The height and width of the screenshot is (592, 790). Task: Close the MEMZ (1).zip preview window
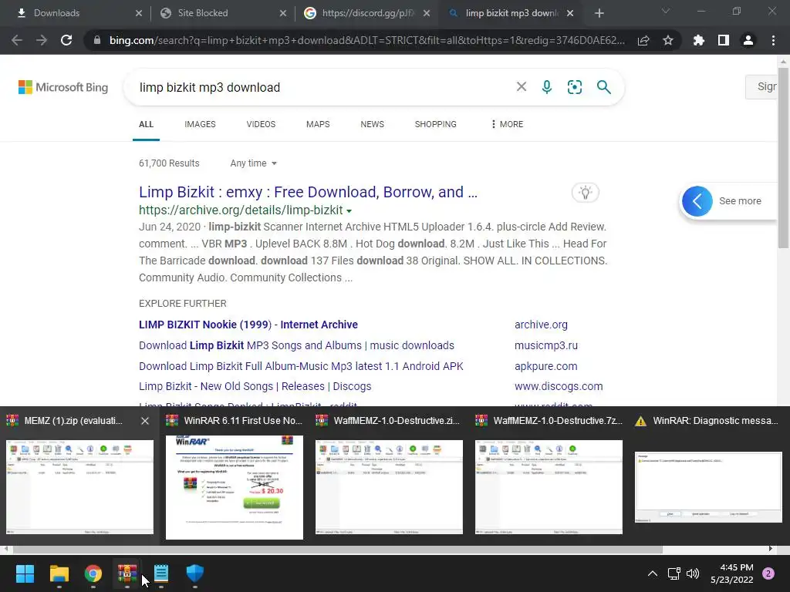[145, 421]
